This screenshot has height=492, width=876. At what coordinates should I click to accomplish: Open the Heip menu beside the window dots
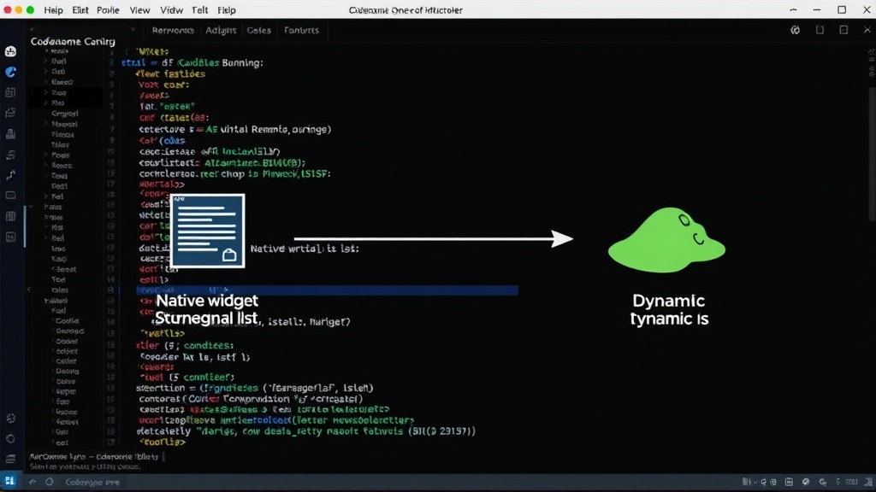pyautogui.click(x=54, y=10)
